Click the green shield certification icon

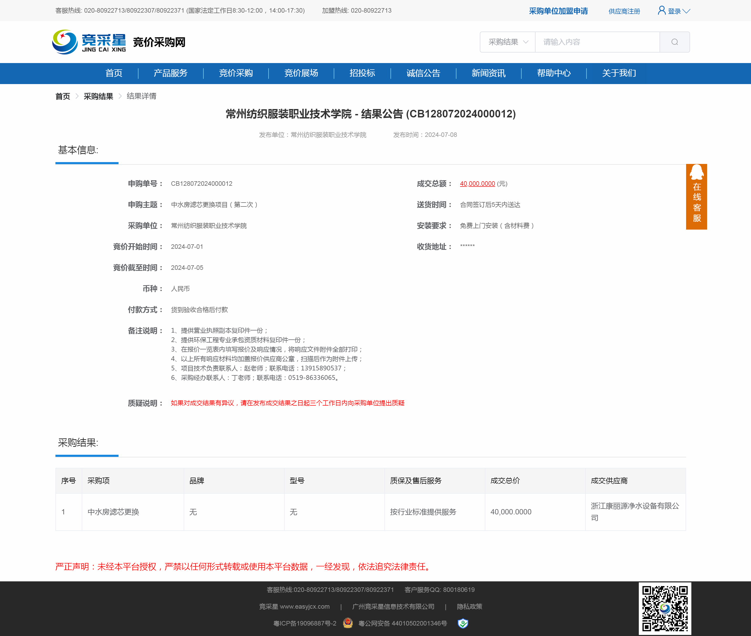click(x=463, y=623)
